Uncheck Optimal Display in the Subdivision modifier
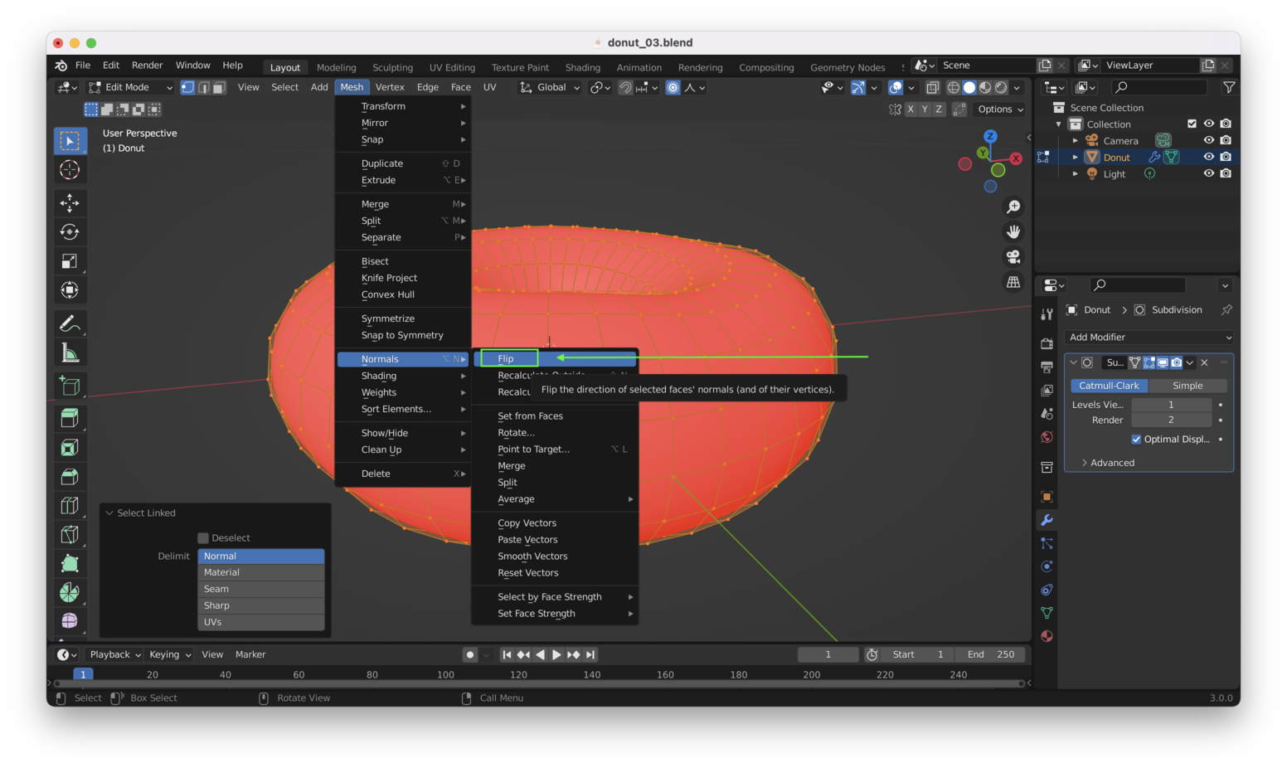 [1136, 440]
